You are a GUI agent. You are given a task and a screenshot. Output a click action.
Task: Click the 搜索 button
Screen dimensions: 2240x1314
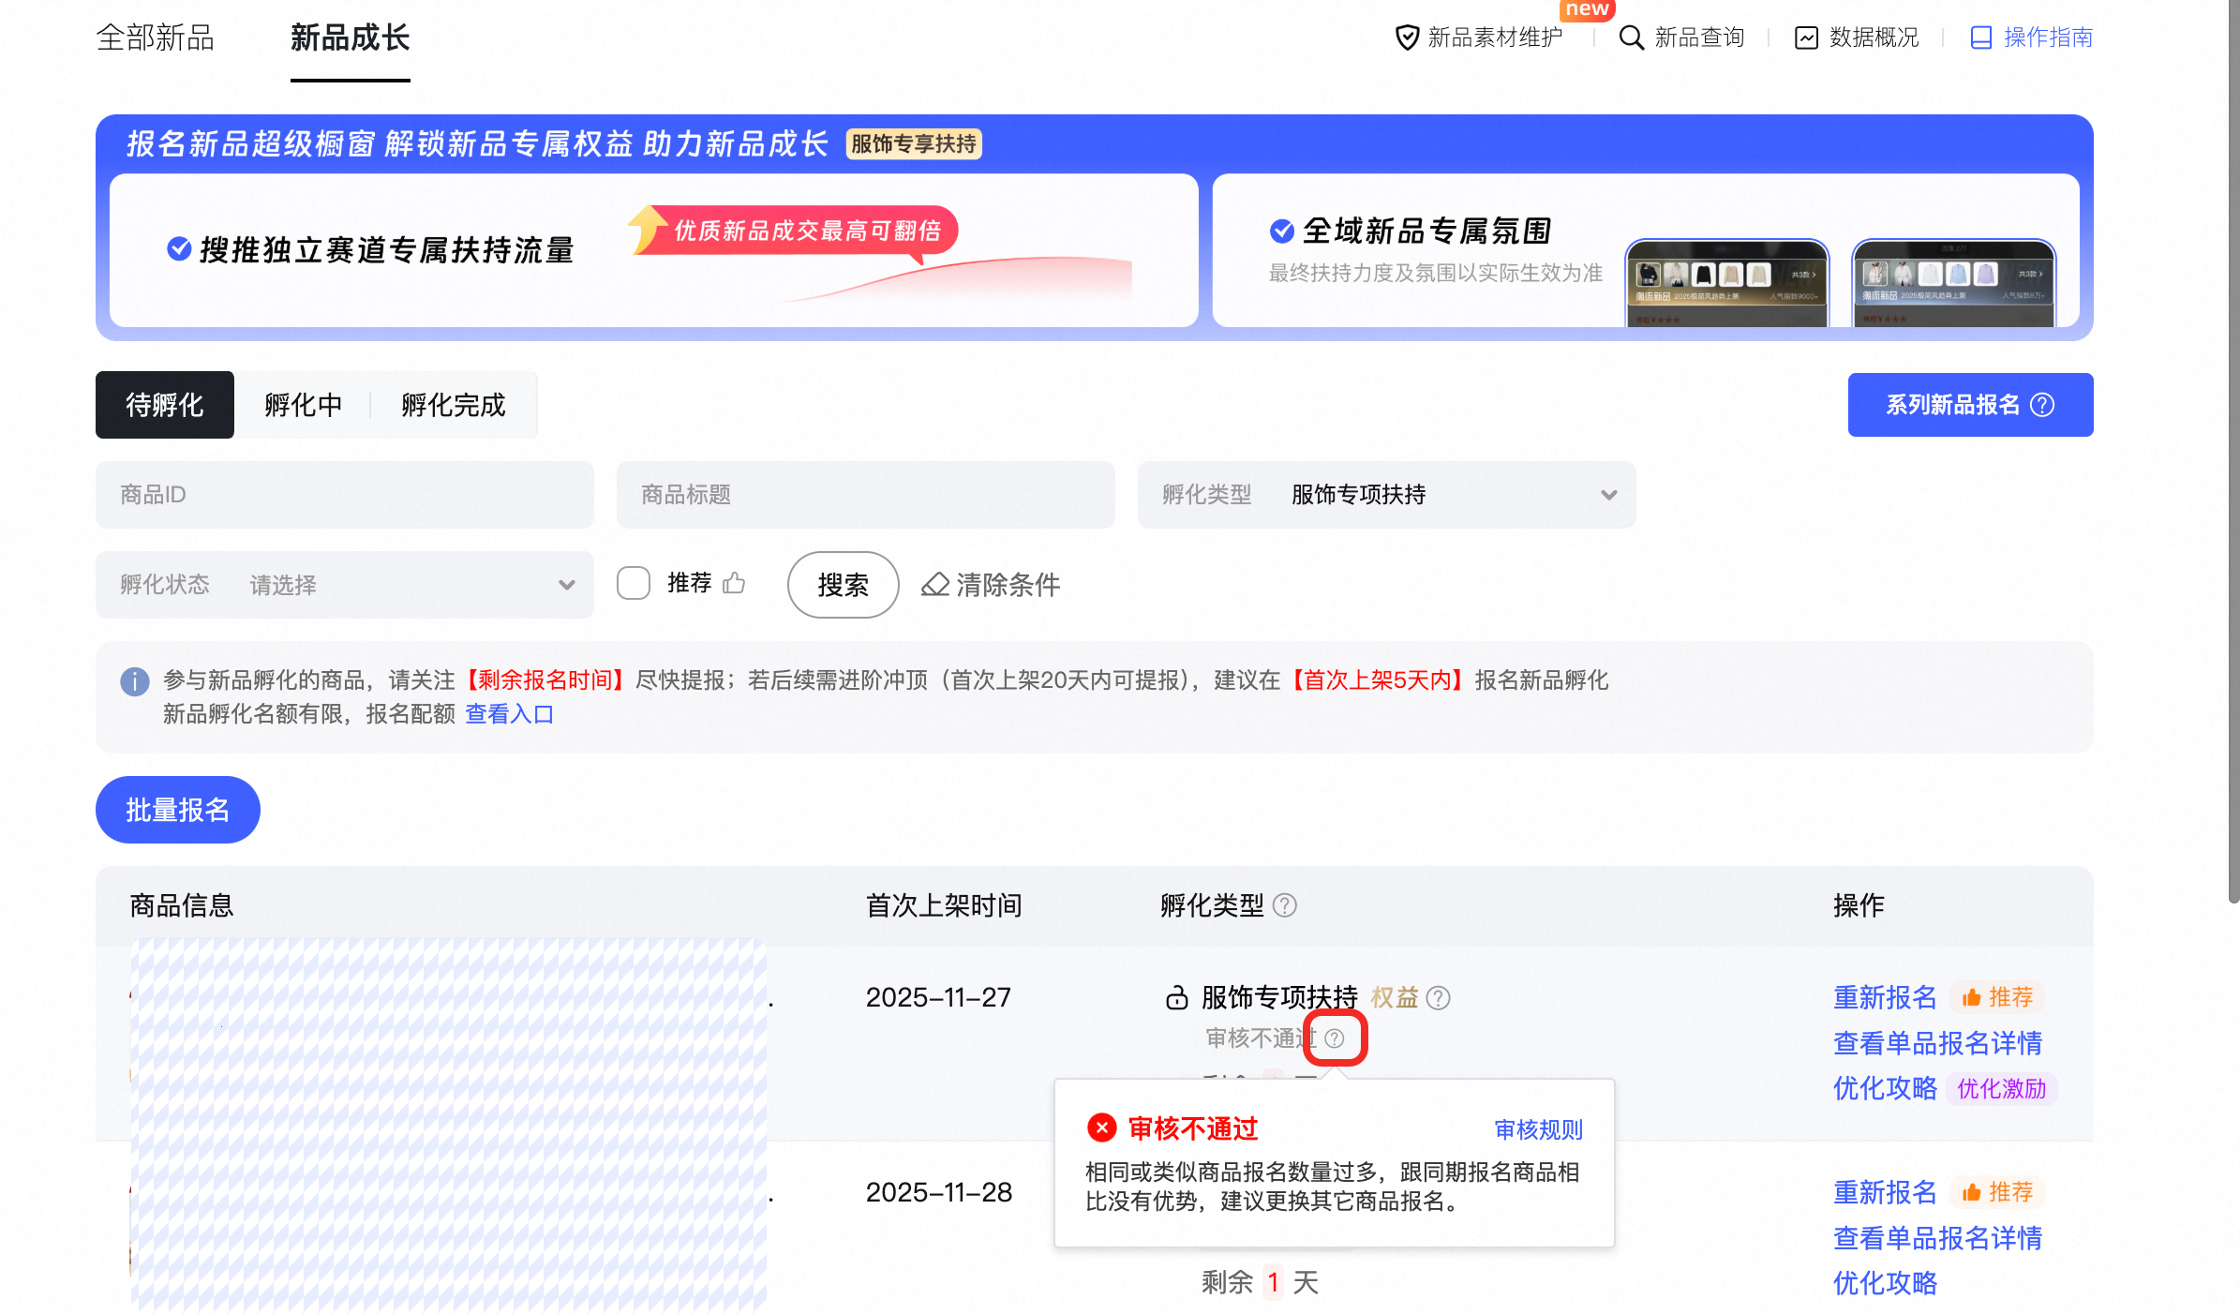click(844, 585)
